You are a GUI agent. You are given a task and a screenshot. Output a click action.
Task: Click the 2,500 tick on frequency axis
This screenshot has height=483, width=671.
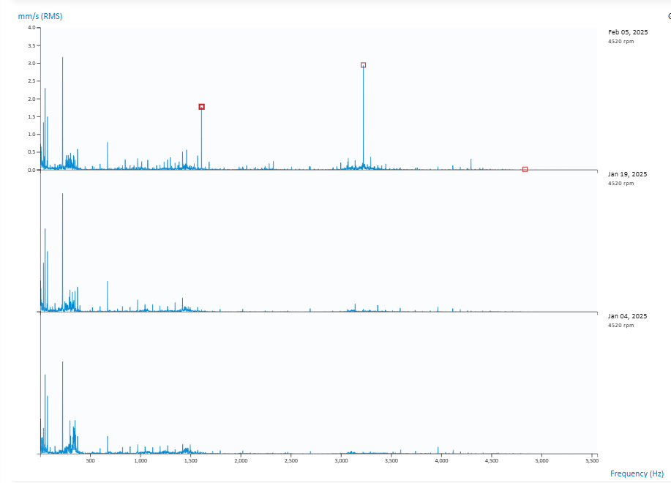290,461
